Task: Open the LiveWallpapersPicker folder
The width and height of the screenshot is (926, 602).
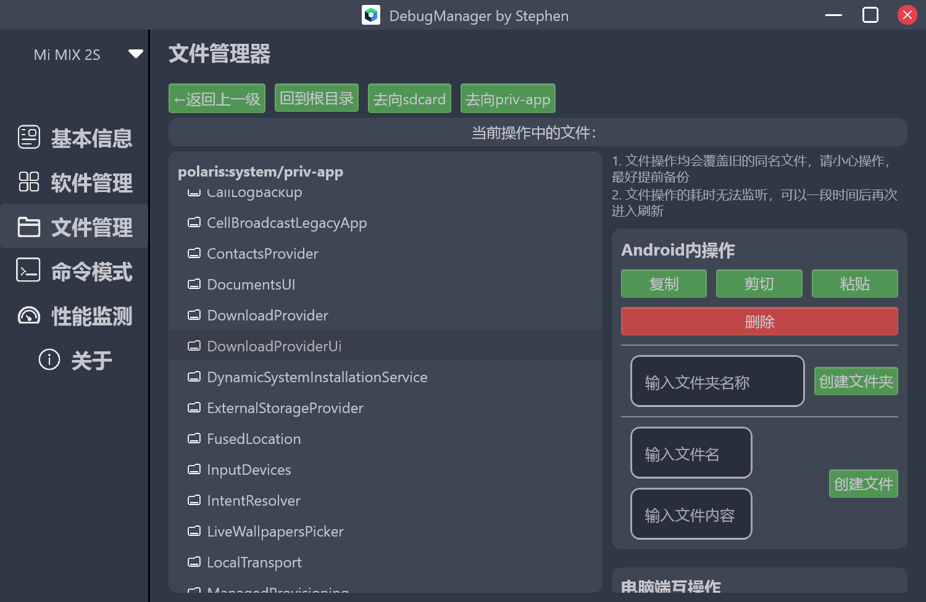Action: click(x=275, y=531)
